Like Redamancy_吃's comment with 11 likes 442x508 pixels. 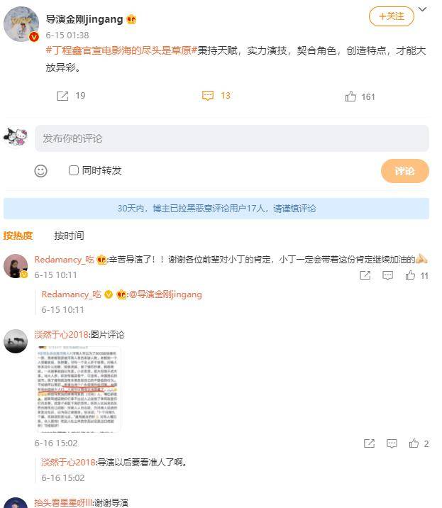410,275
